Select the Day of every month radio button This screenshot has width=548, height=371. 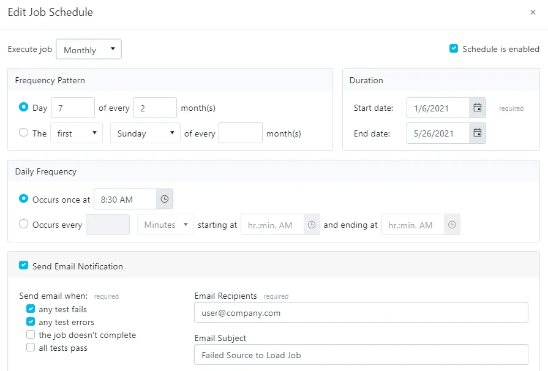[23, 107]
